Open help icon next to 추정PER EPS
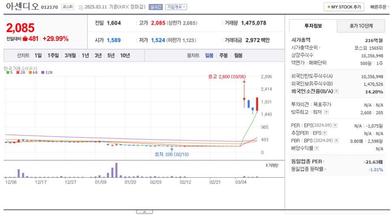Image resolution: width=392 pixels, height=215 pixels. (325, 133)
